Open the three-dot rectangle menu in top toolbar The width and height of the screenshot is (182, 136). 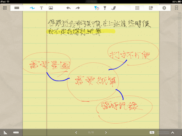coord(17,8)
